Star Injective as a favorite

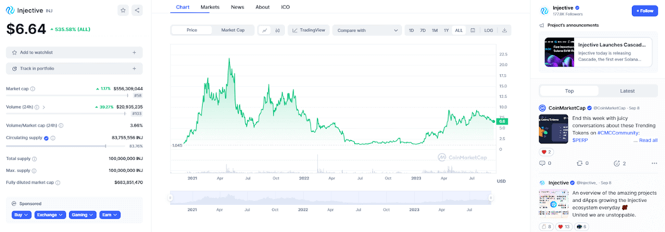tap(123, 10)
